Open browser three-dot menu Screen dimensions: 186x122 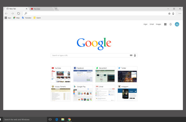(x=180, y=13)
